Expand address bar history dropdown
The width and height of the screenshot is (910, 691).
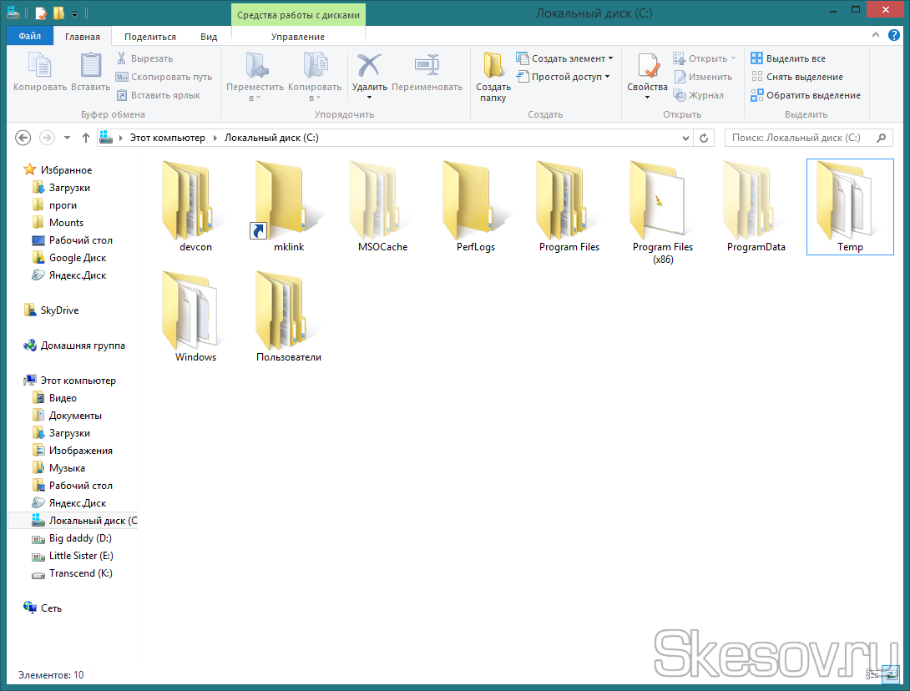coord(685,138)
